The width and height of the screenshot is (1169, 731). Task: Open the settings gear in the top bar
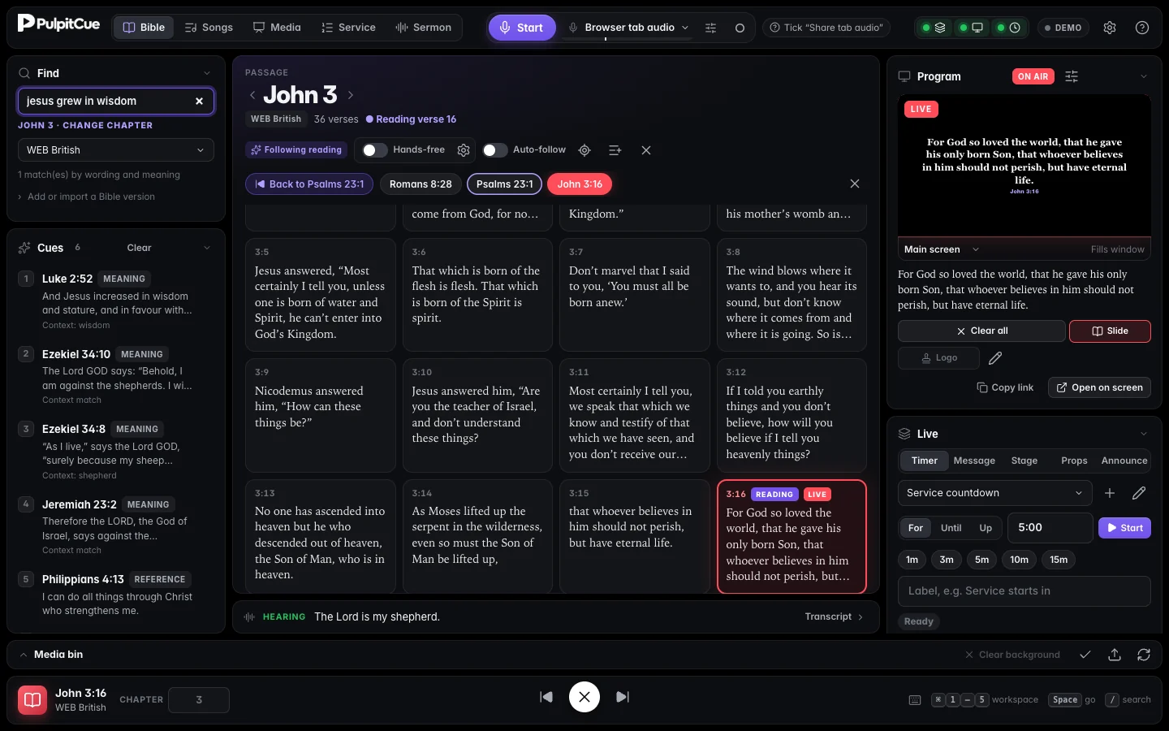[x=1110, y=28]
